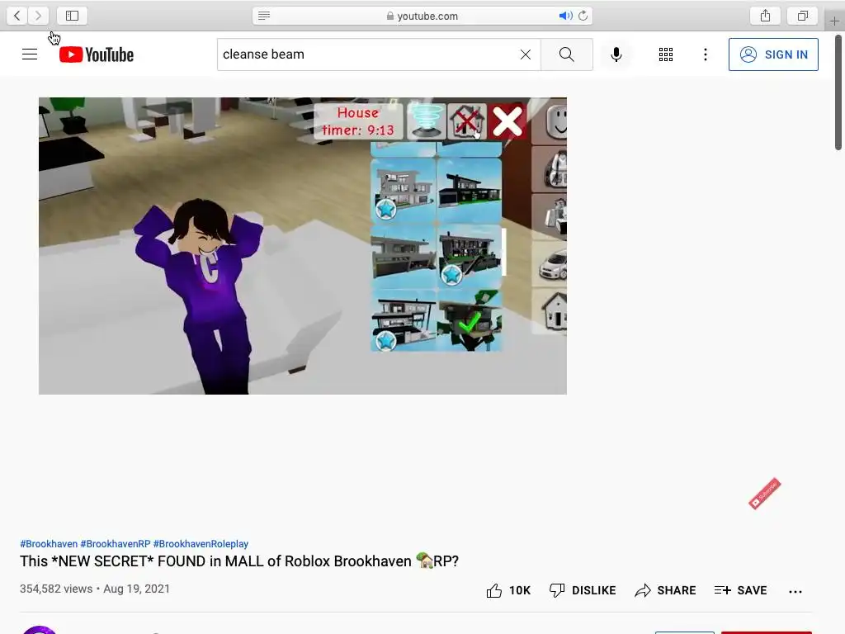
Task: Go forward with Safari's forward arrow
Action: coord(38,16)
